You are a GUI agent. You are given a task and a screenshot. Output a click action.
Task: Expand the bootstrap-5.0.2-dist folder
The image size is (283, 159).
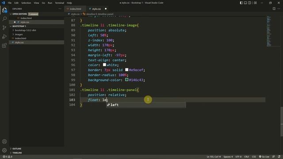25,30
